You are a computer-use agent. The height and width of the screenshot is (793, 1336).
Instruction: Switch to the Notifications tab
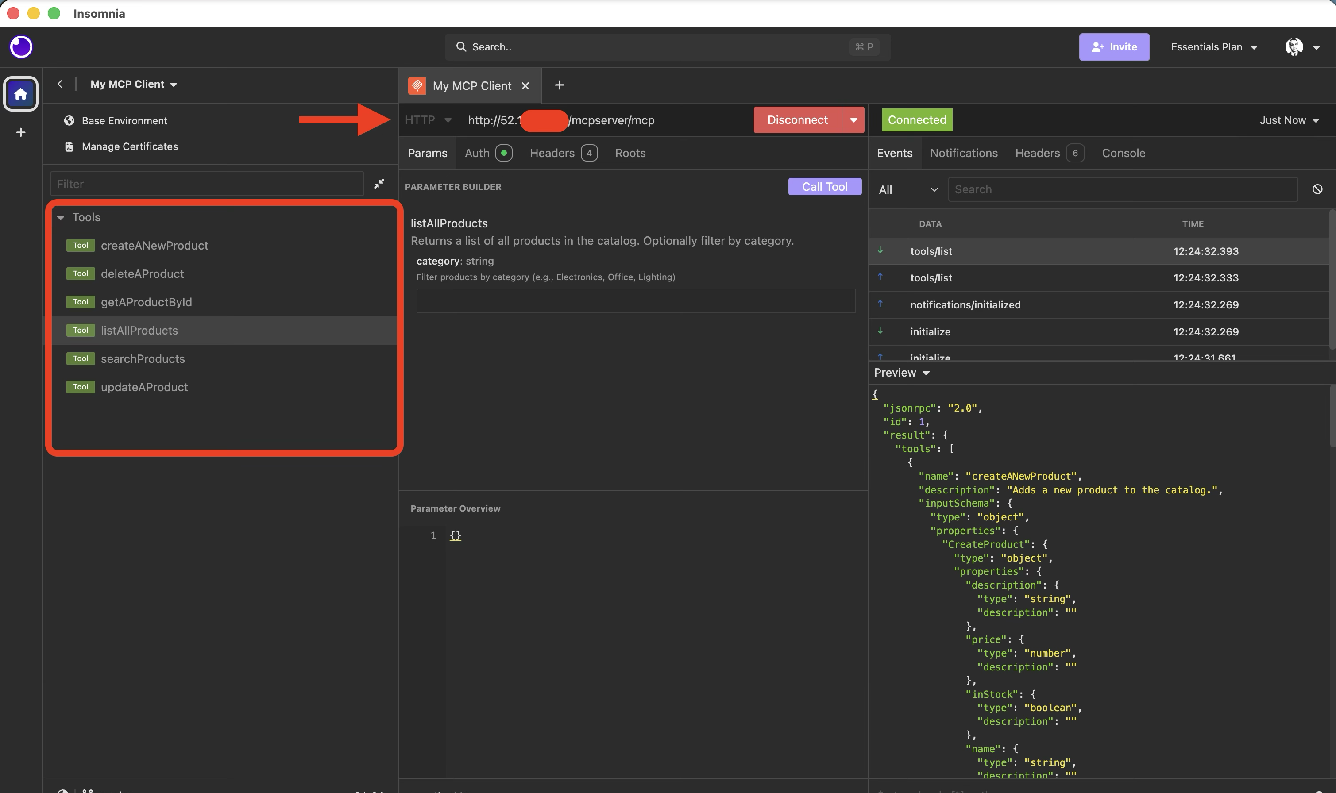pos(964,153)
